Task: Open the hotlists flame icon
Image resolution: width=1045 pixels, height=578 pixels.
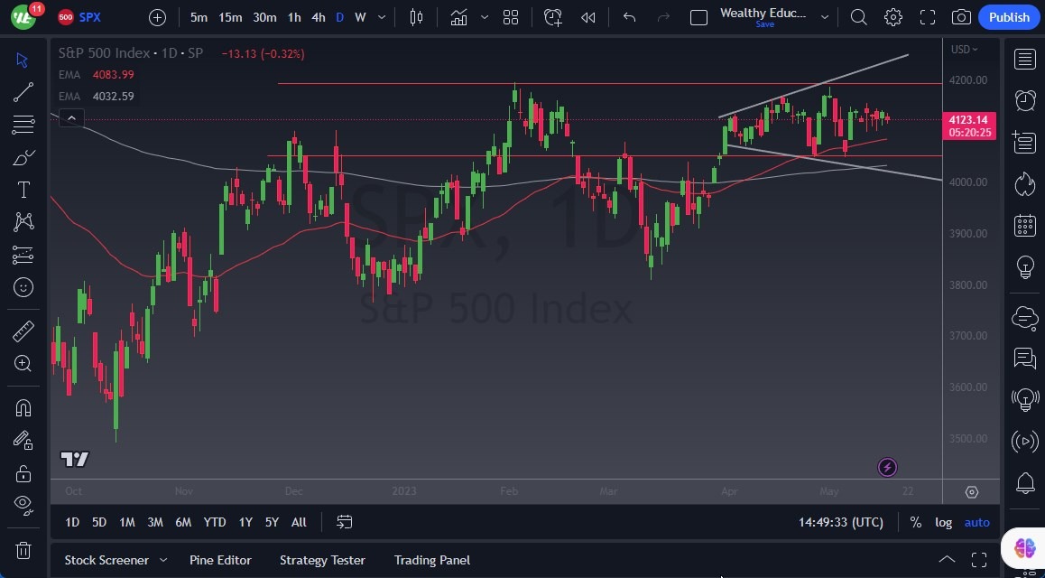Action: tap(1025, 183)
